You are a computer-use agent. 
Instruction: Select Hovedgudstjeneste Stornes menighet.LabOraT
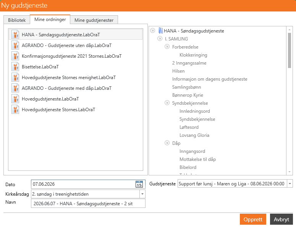(x=76, y=78)
